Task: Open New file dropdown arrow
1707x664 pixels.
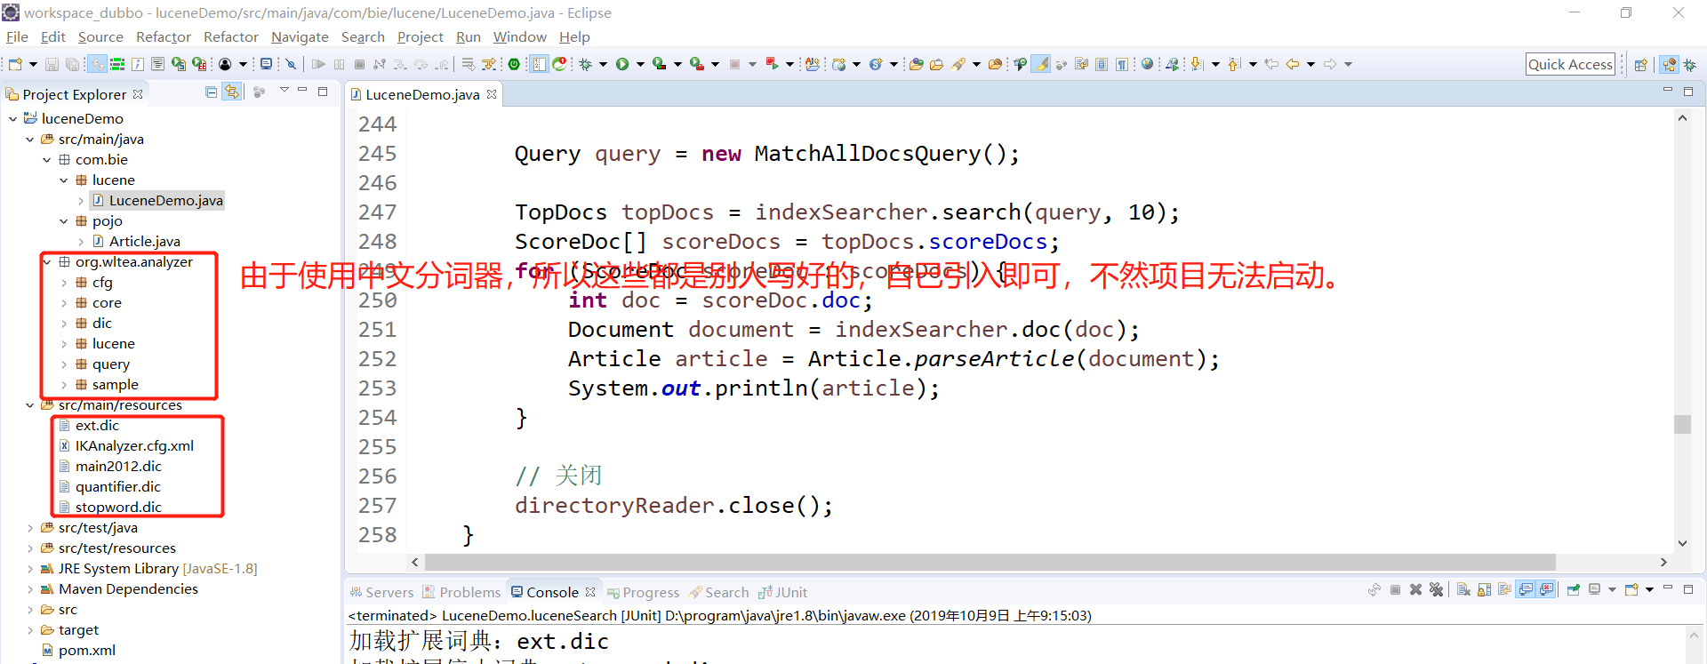Action: tap(33, 64)
